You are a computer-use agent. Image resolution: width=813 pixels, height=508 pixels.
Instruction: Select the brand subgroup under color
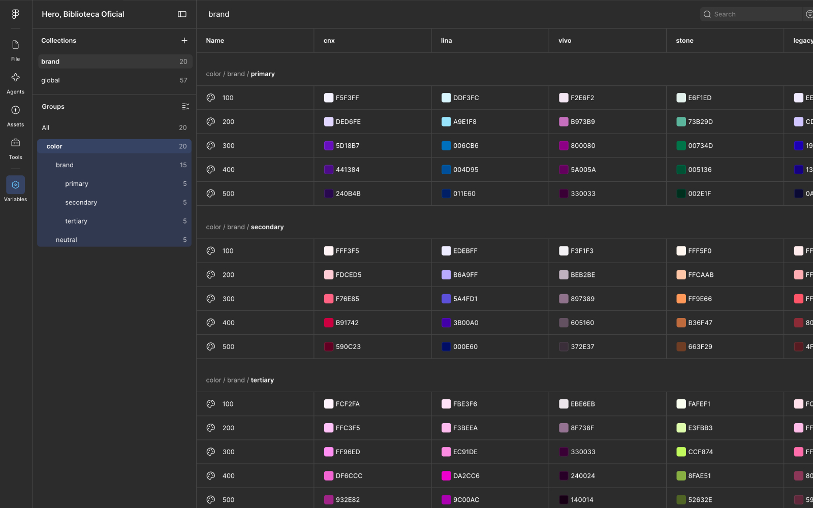115,165
